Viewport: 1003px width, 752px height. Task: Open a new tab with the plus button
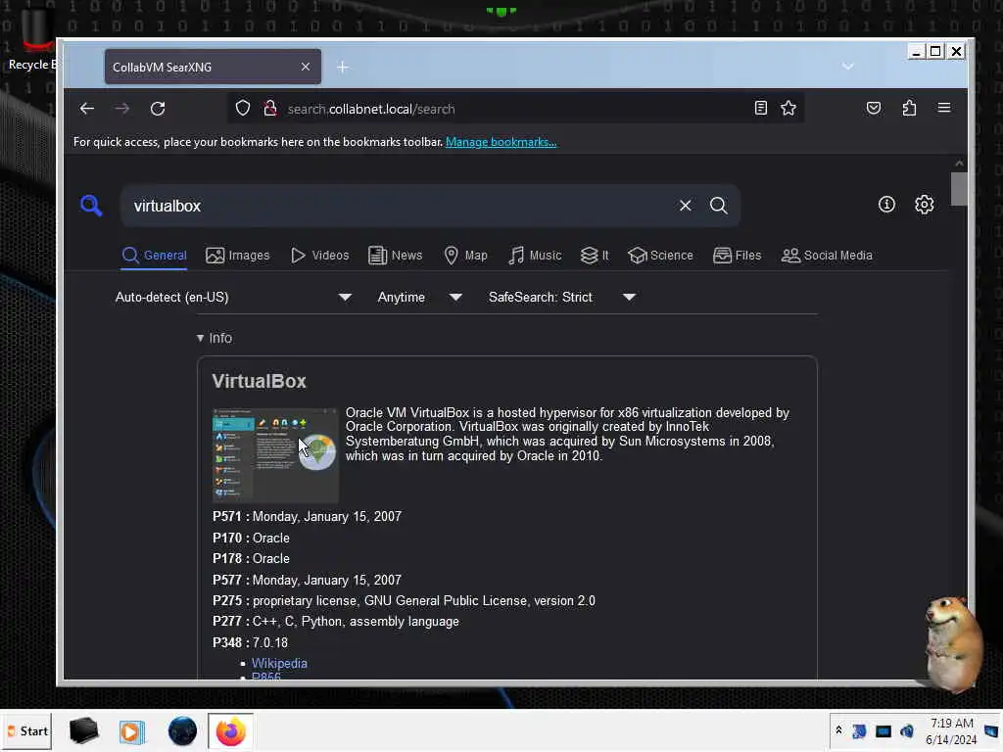pyautogui.click(x=342, y=68)
